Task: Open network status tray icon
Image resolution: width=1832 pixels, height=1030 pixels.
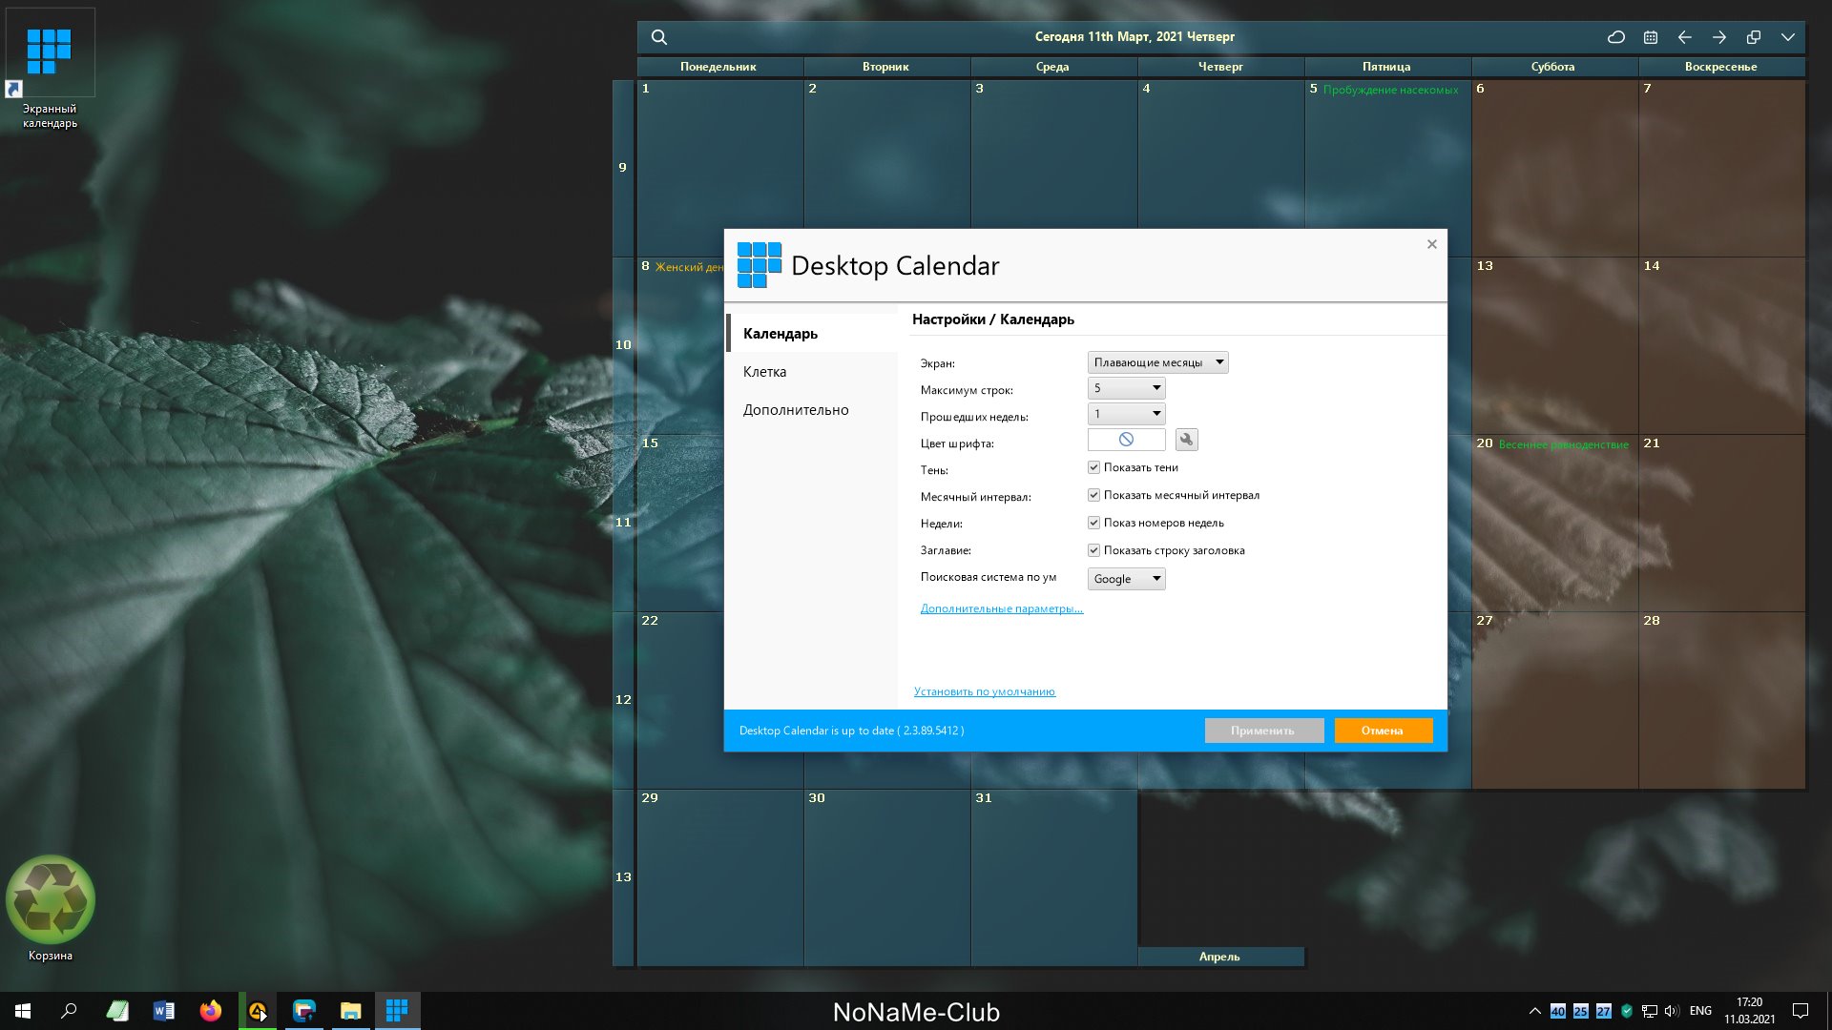Action: click(x=1650, y=1011)
